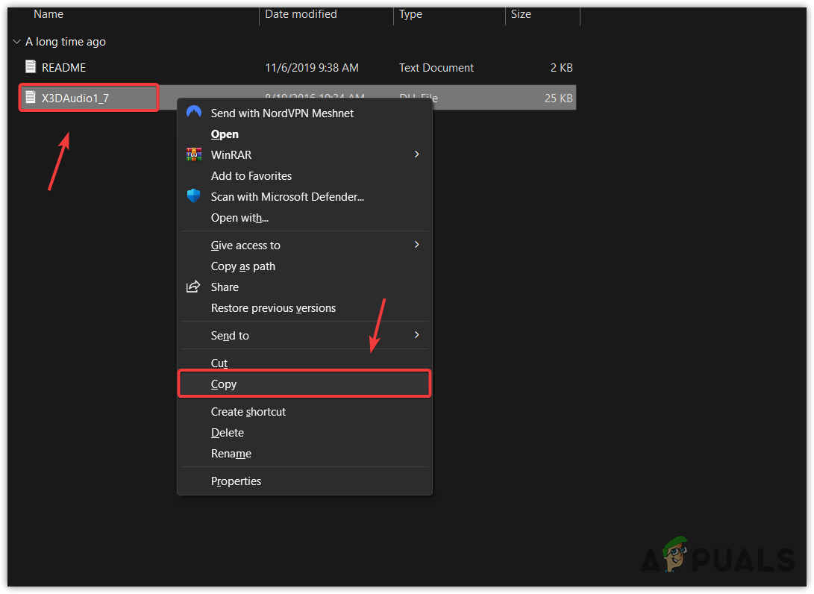Click the Share arrow icon
The height and width of the screenshot is (594, 814).
pos(193,287)
